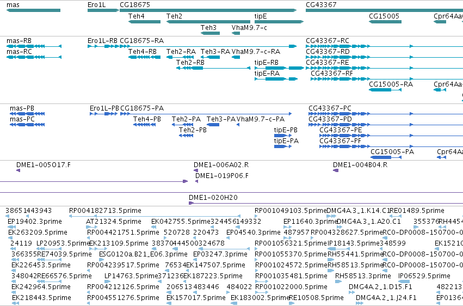Open protein "Ero1L-PB"

tap(104, 108)
